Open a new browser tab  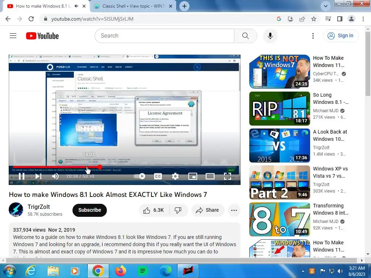point(184,6)
